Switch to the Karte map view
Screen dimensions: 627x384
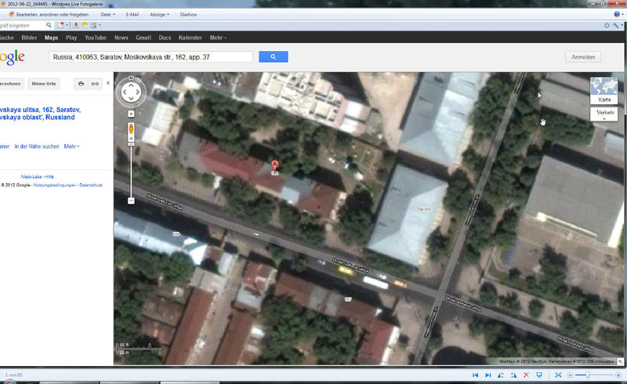click(604, 91)
